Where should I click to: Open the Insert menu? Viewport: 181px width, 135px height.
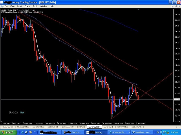pos(19,6)
